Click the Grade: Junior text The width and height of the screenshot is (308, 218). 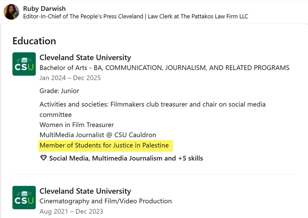click(59, 91)
